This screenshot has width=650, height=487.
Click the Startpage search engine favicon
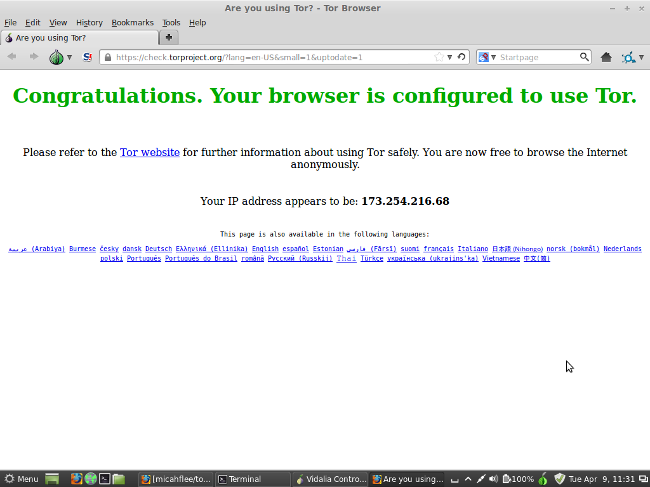[x=483, y=57]
